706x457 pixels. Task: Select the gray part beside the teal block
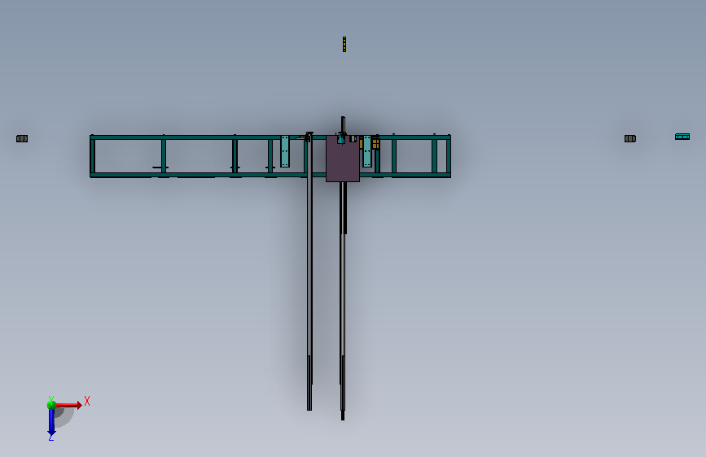tap(630, 138)
